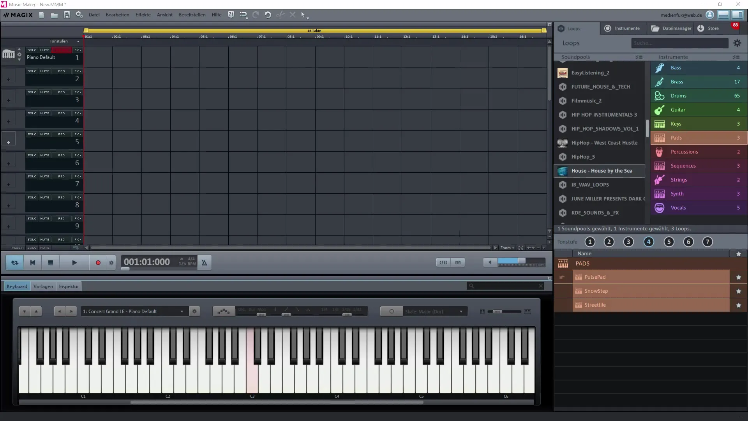Open FX menu on track 1
Viewport: 748px width, 421px height.
pyautogui.click(x=78, y=50)
